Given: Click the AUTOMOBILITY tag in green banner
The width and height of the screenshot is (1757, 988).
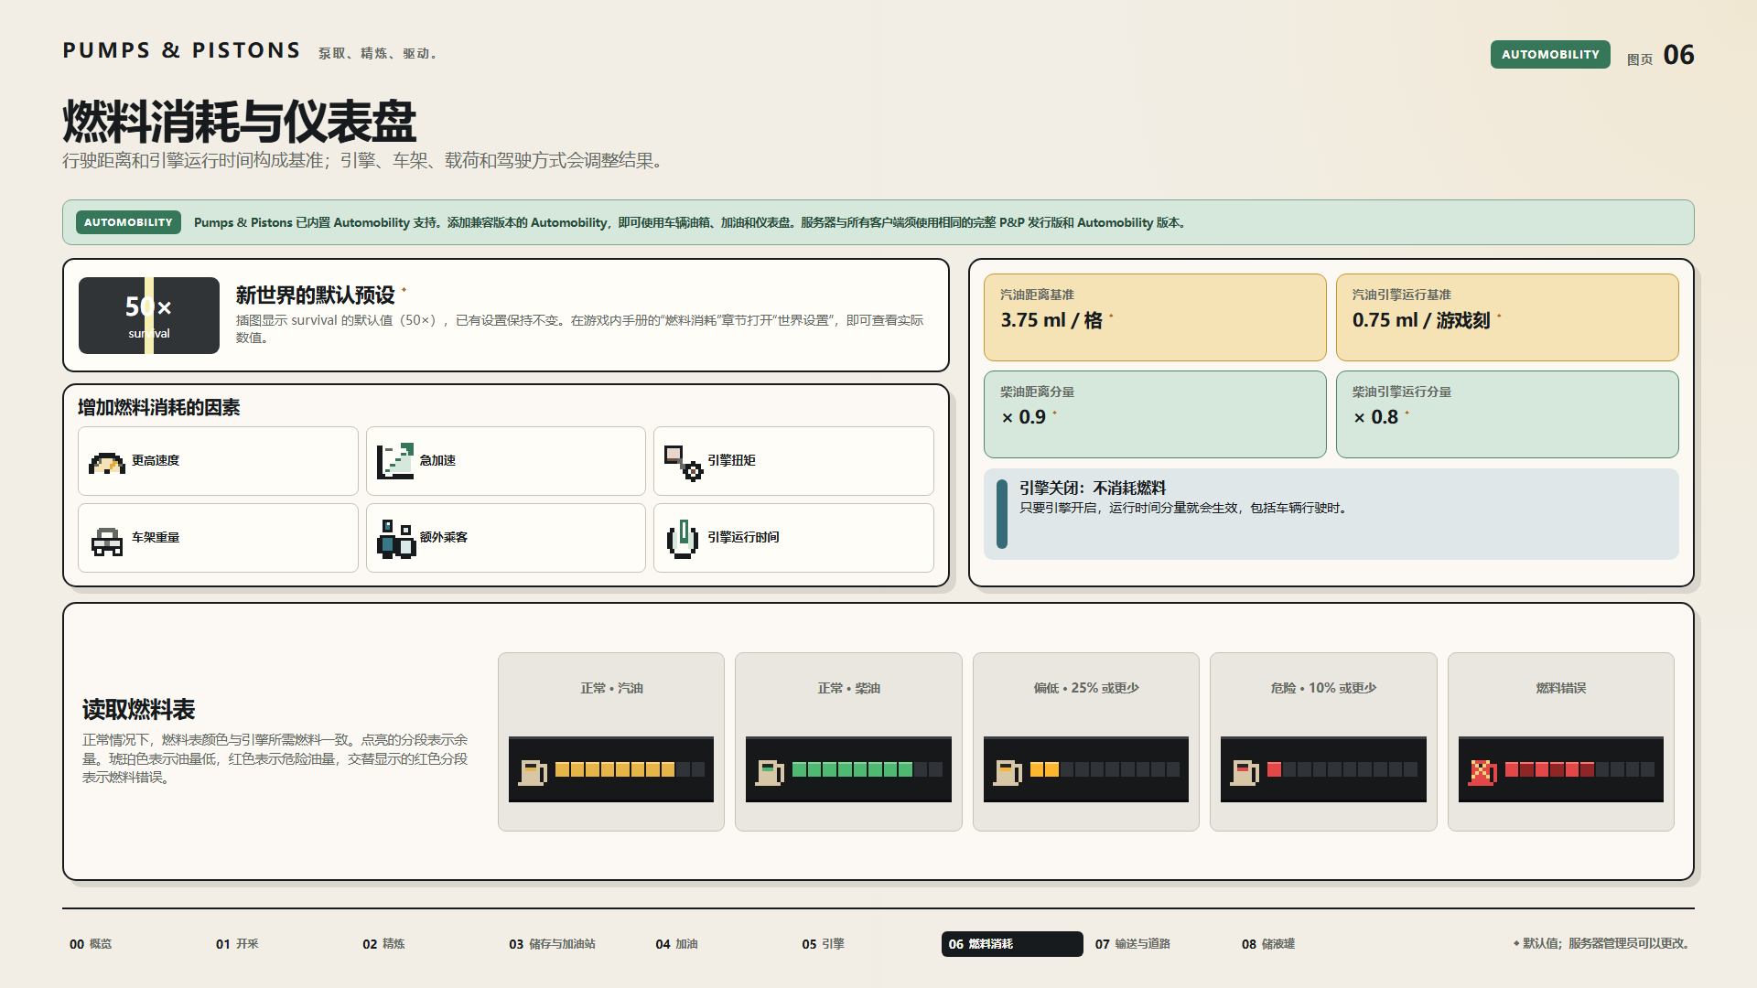Looking at the screenshot, I should [x=128, y=222].
